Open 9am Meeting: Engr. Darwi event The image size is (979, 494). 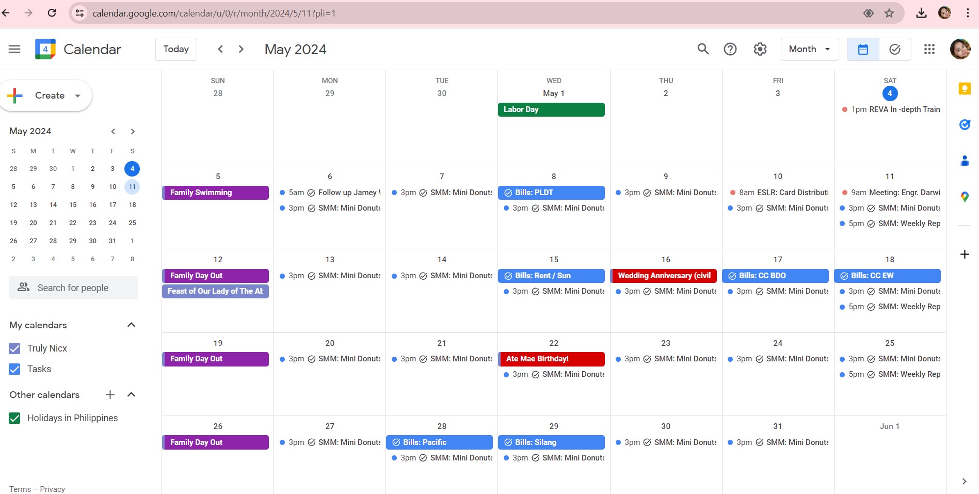pos(890,193)
